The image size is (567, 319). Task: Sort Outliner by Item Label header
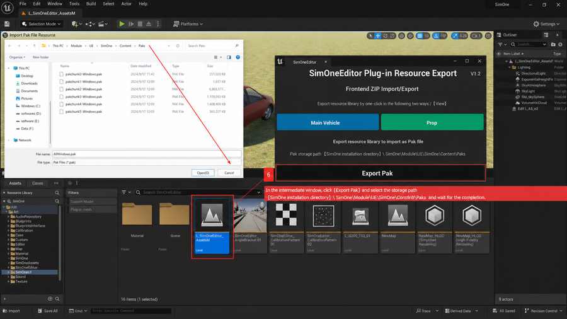tap(513, 54)
